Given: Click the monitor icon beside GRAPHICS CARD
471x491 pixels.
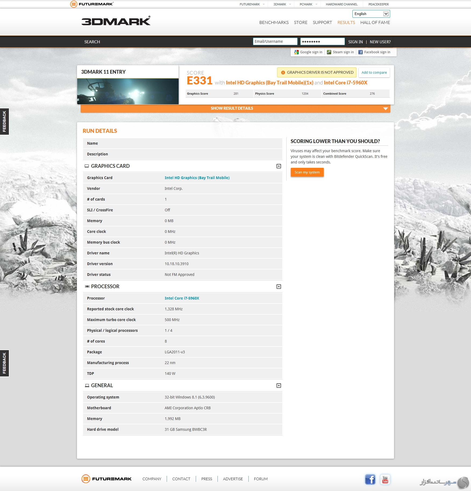Looking at the screenshot, I should point(87,166).
